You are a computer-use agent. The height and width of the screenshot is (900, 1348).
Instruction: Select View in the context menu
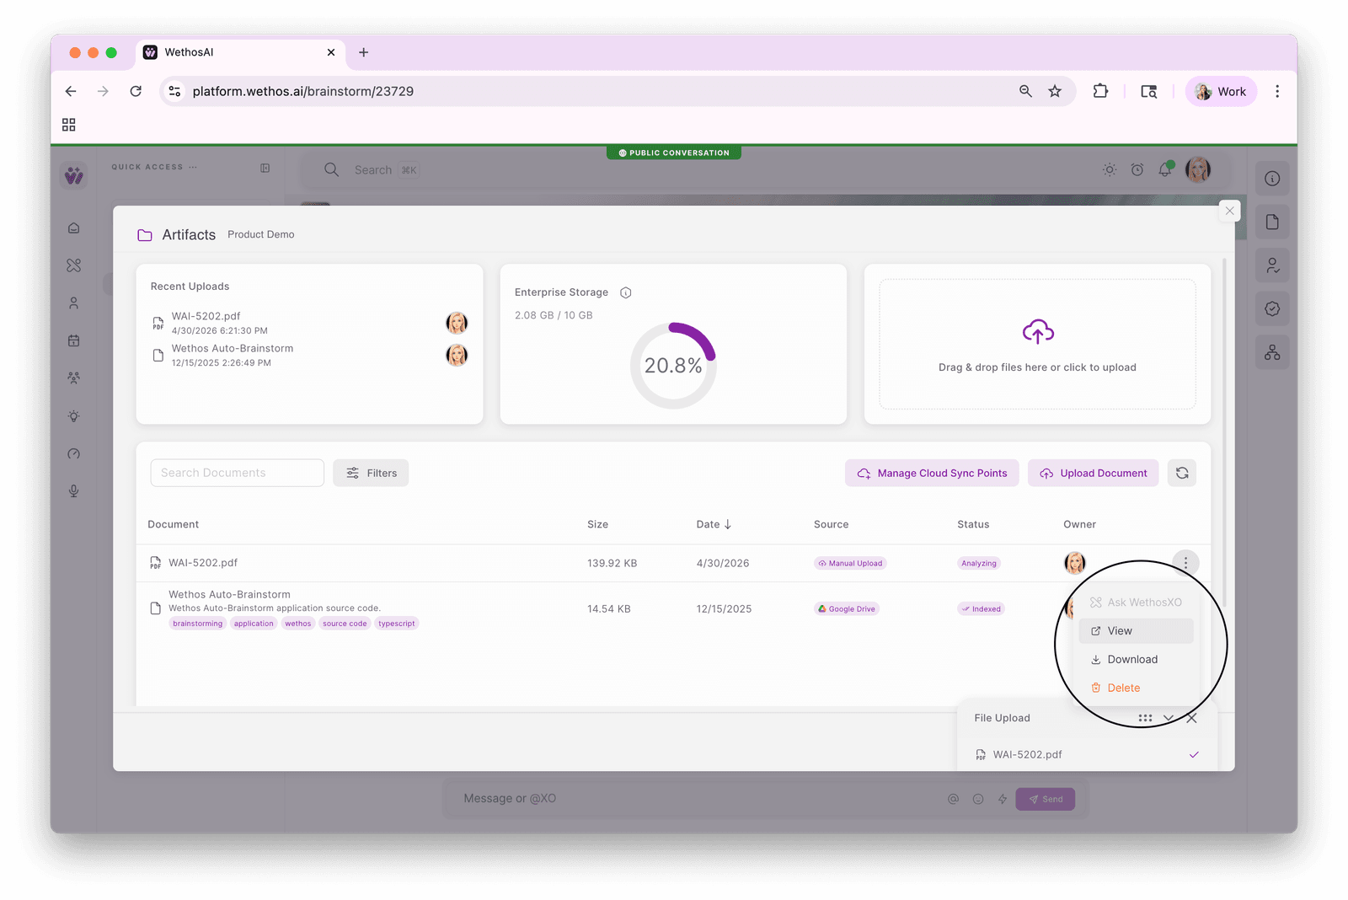[x=1136, y=631]
